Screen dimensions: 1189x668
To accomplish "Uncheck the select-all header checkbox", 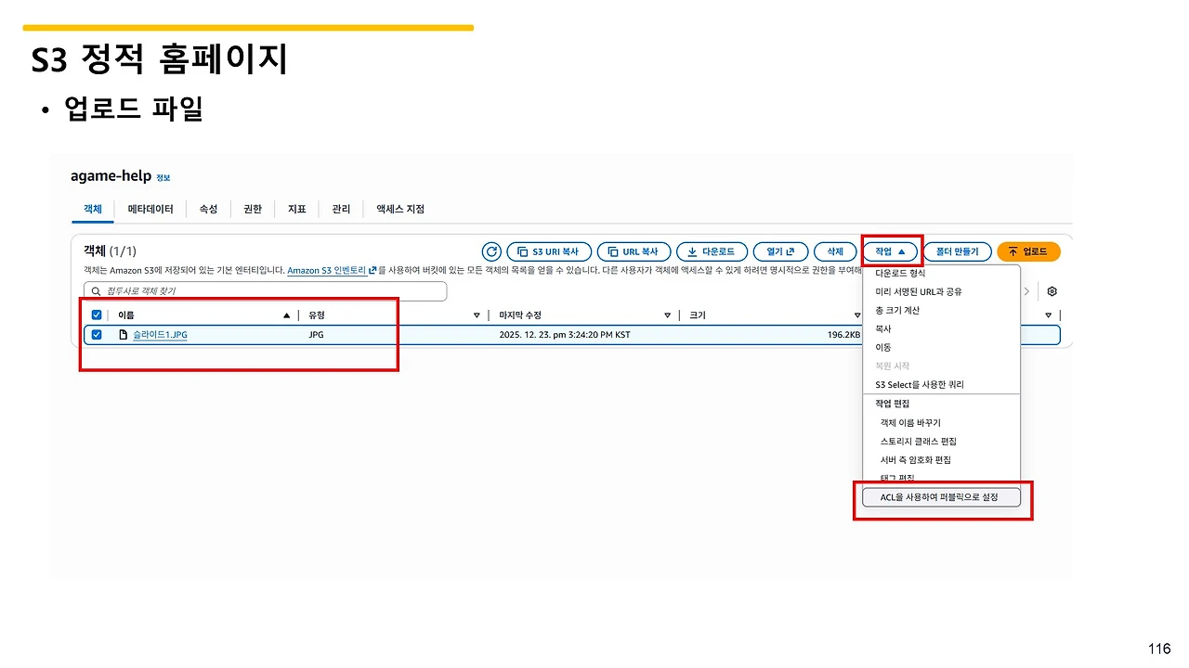I will pos(96,315).
